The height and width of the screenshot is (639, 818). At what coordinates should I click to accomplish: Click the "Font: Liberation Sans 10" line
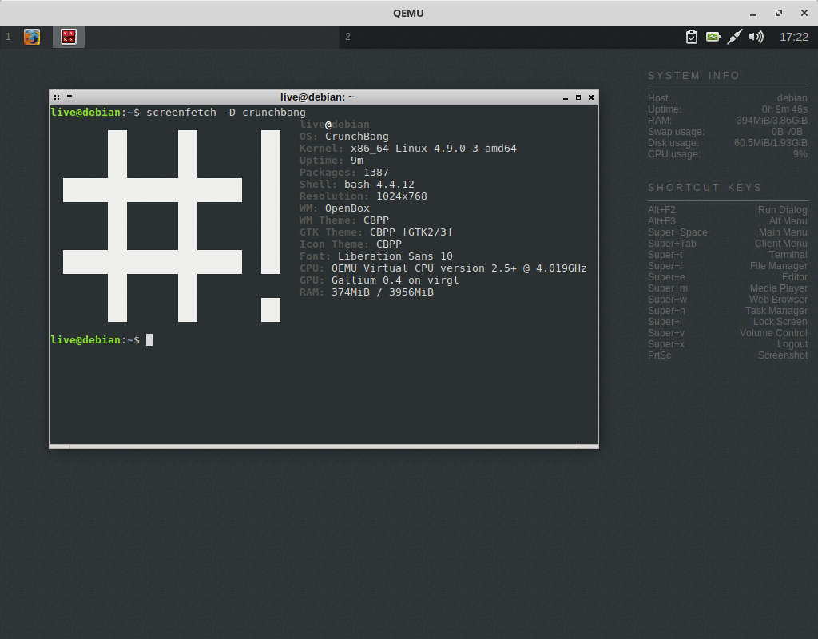pos(376,256)
